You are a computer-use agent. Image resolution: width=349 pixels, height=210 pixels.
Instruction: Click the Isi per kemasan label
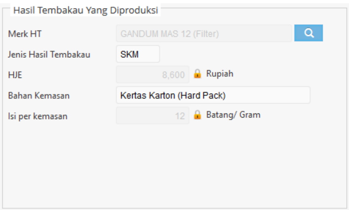pyautogui.click(x=38, y=117)
